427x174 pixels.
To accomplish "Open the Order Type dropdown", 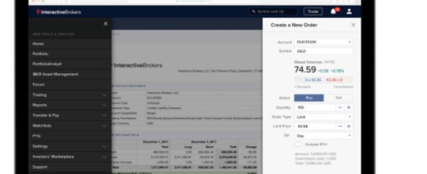I will (x=324, y=117).
